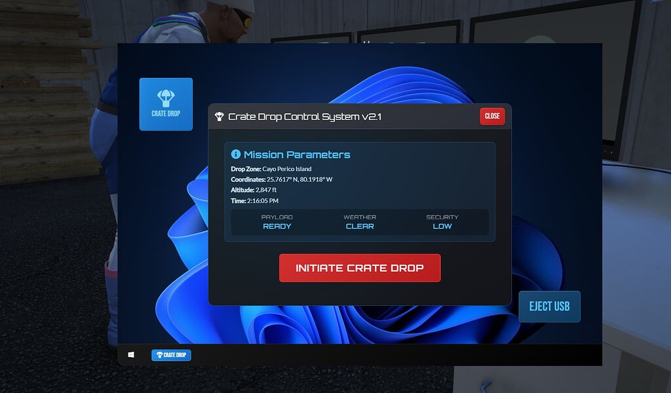Open the Crate Drop desktop shortcut
Viewport: 671px width, 393px height.
165,103
